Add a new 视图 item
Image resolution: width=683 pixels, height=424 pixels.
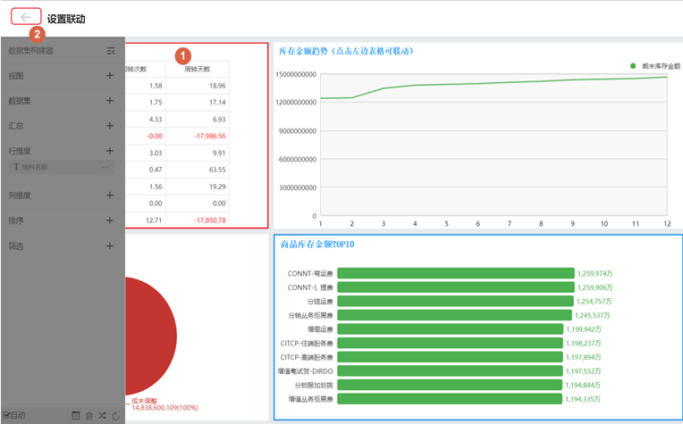(x=110, y=76)
